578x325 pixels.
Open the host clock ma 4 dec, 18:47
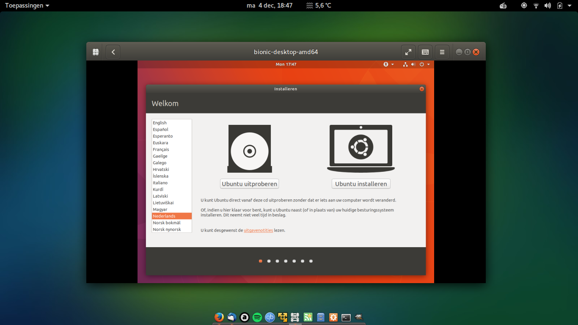pos(270,6)
